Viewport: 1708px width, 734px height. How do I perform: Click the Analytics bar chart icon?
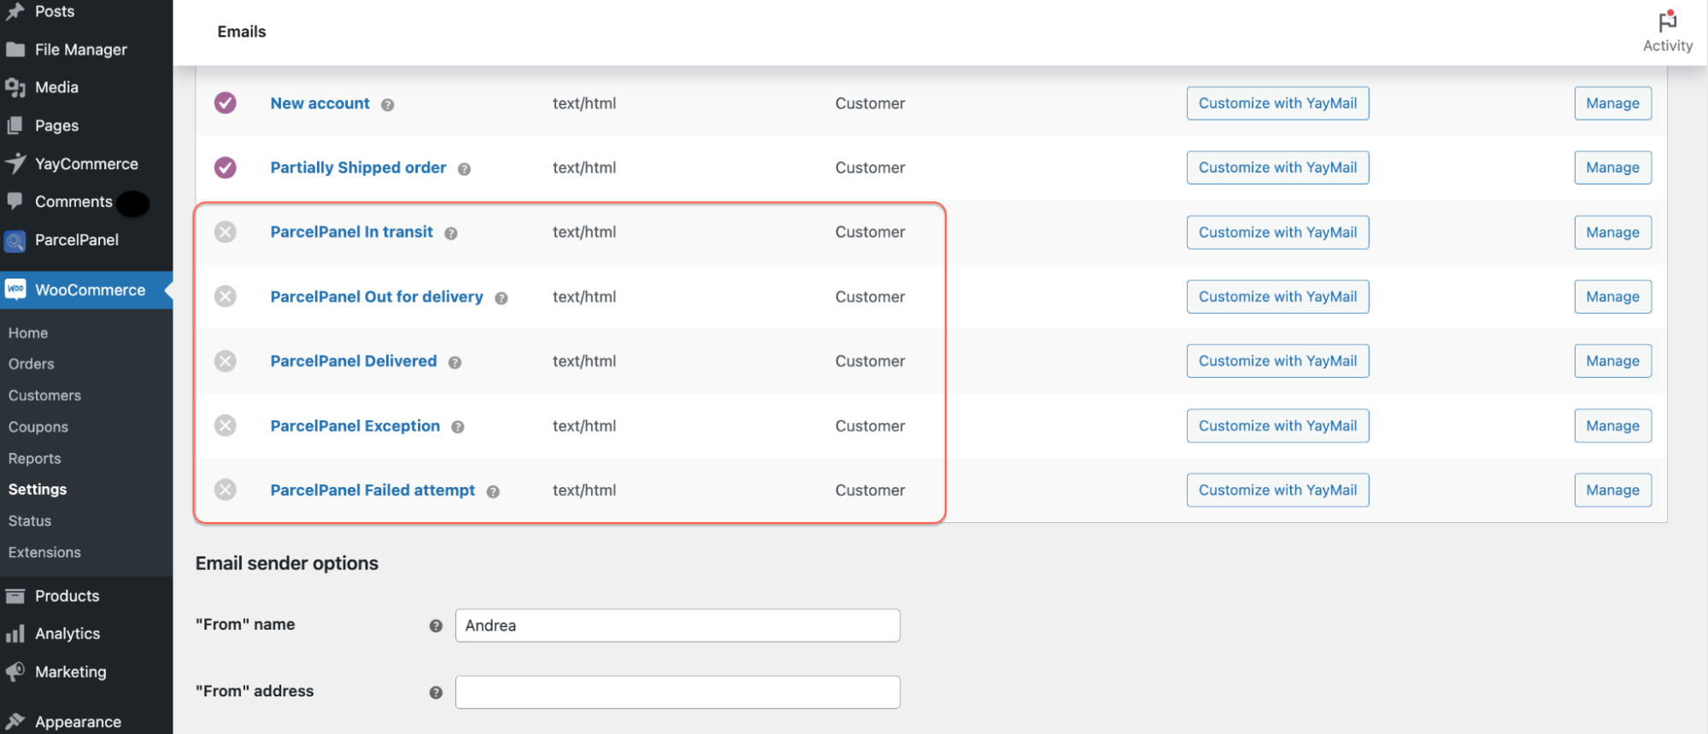pos(15,634)
